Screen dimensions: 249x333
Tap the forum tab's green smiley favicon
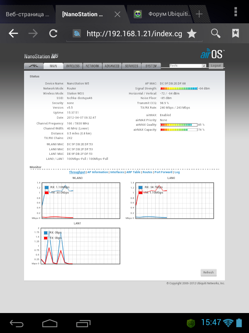pyautogui.click(x=138, y=14)
